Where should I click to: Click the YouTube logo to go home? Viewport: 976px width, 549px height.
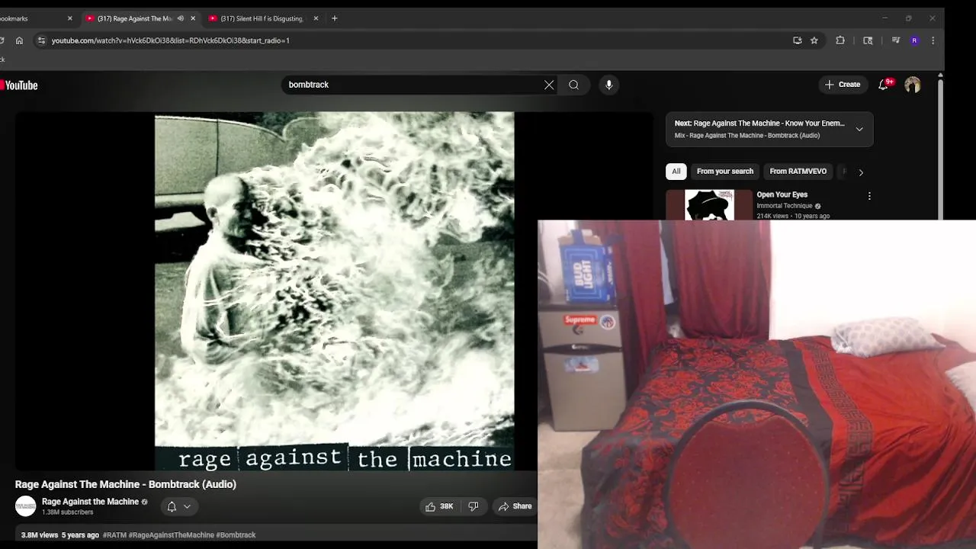[19, 85]
